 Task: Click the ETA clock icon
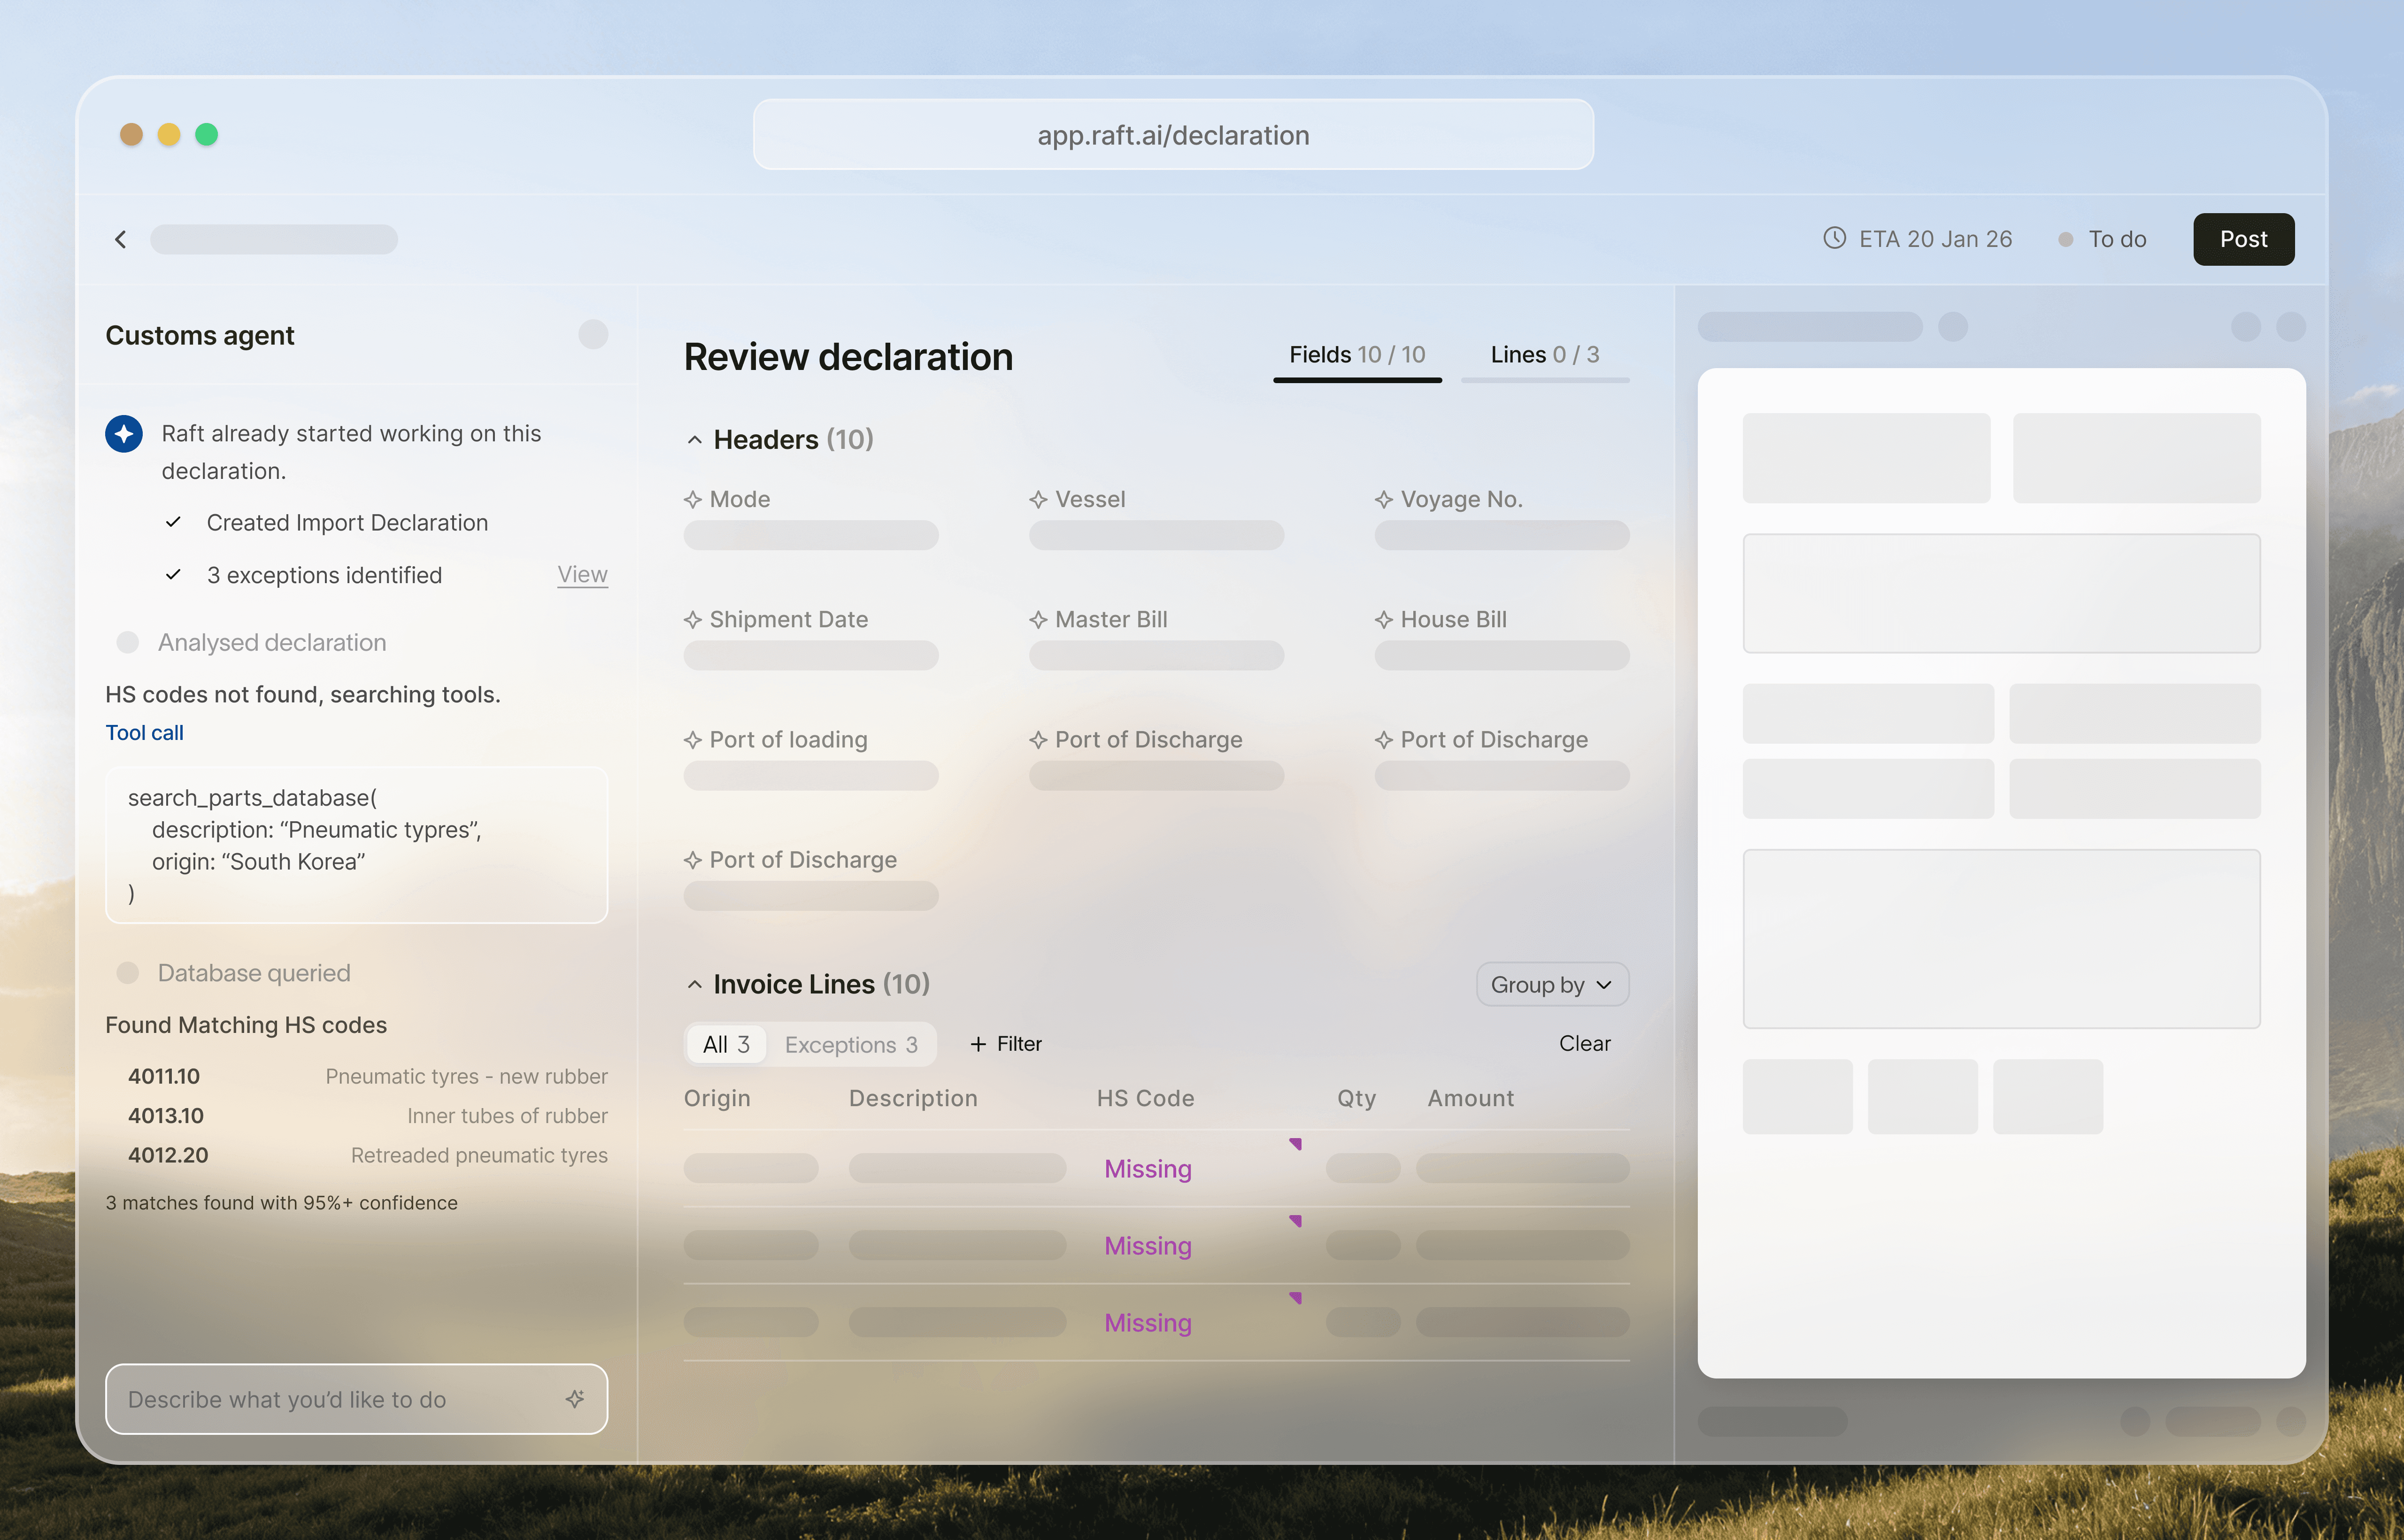coord(1834,238)
